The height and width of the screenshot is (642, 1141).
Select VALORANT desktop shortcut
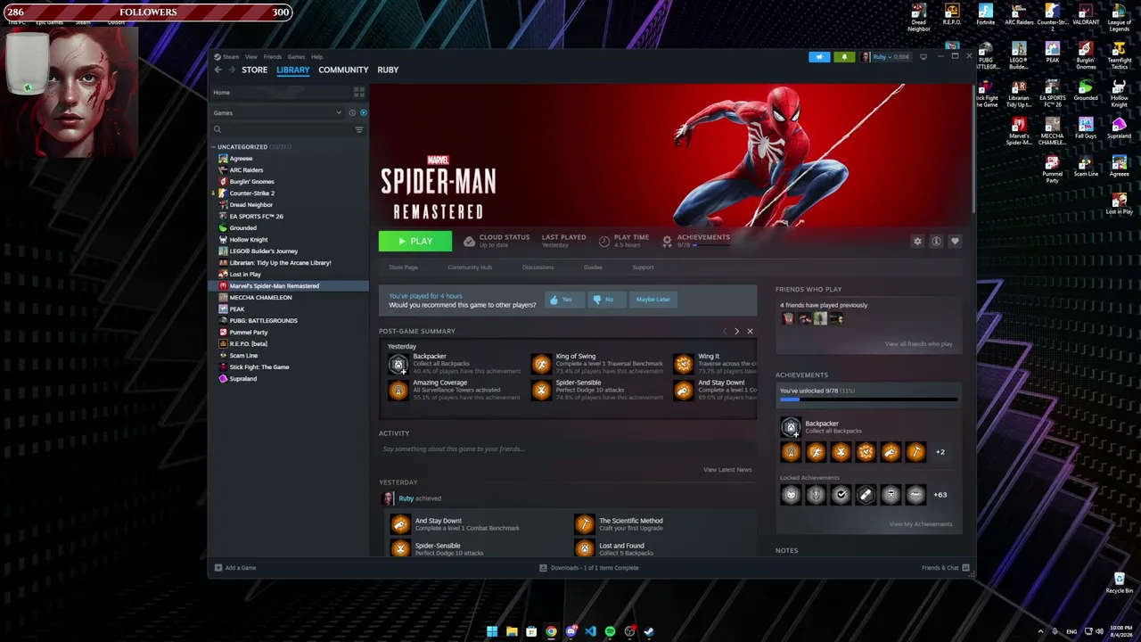click(x=1086, y=15)
